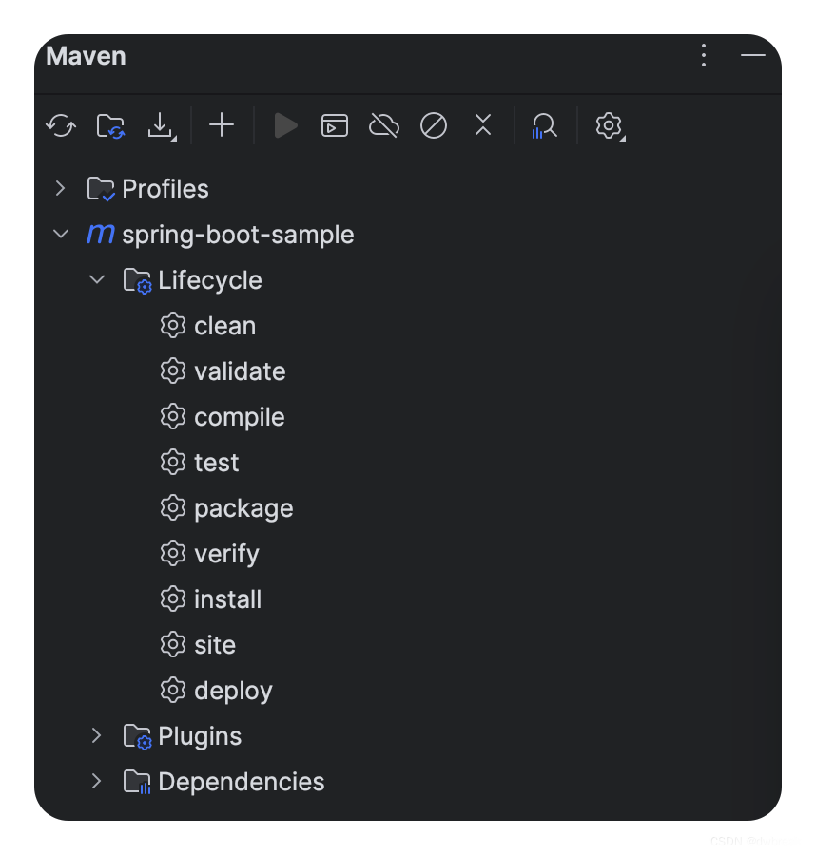816x855 pixels.
Task: Execute a Maven goal
Action: click(335, 124)
